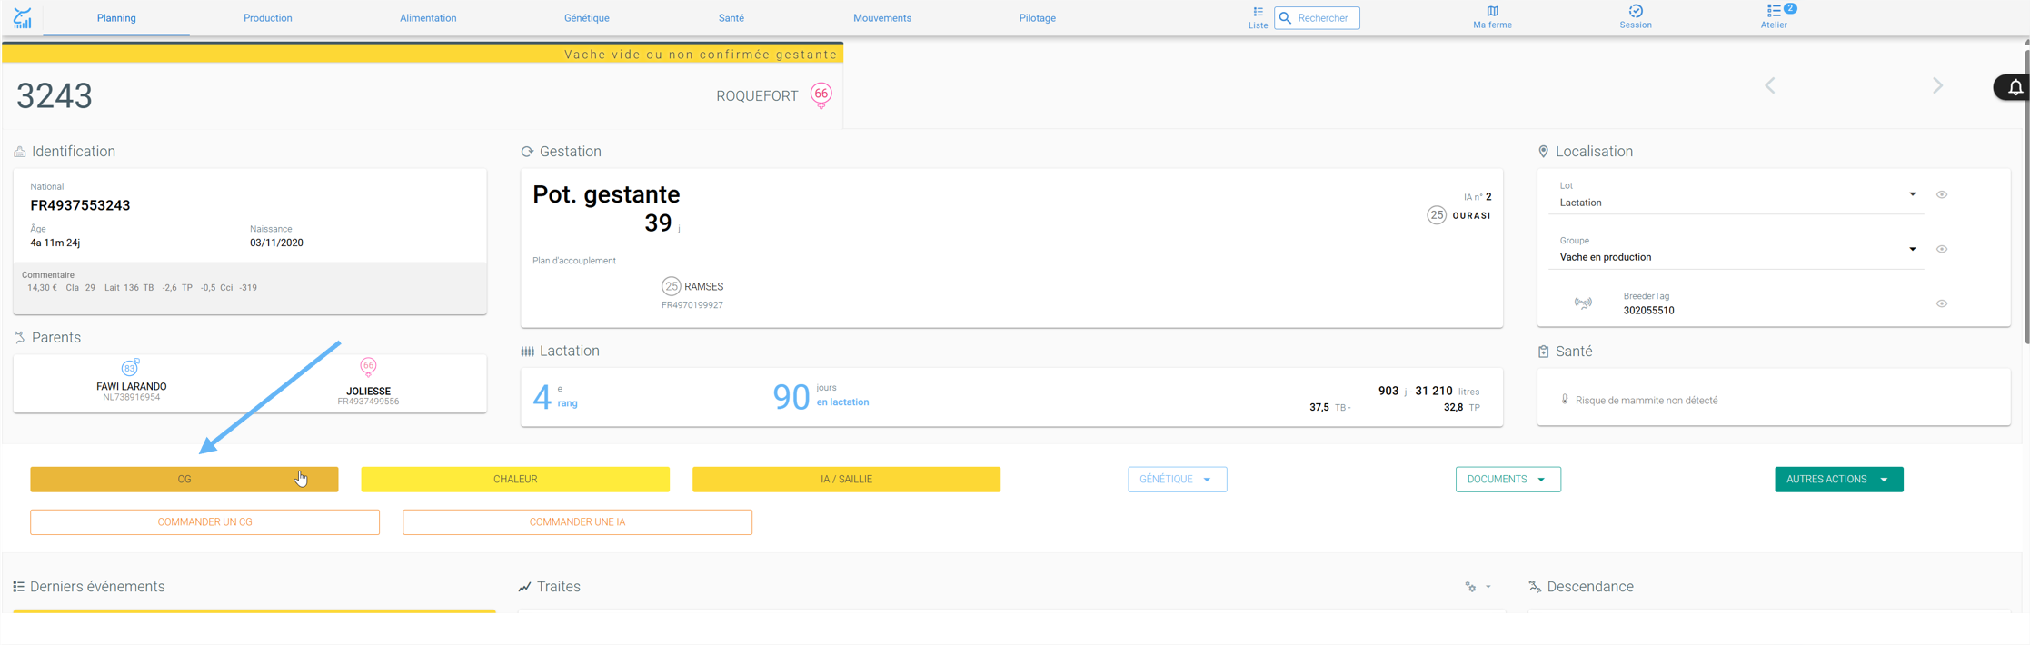Image resolution: width=2030 pixels, height=645 pixels.
Task: Open the Planning tab
Action: click(x=116, y=18)
